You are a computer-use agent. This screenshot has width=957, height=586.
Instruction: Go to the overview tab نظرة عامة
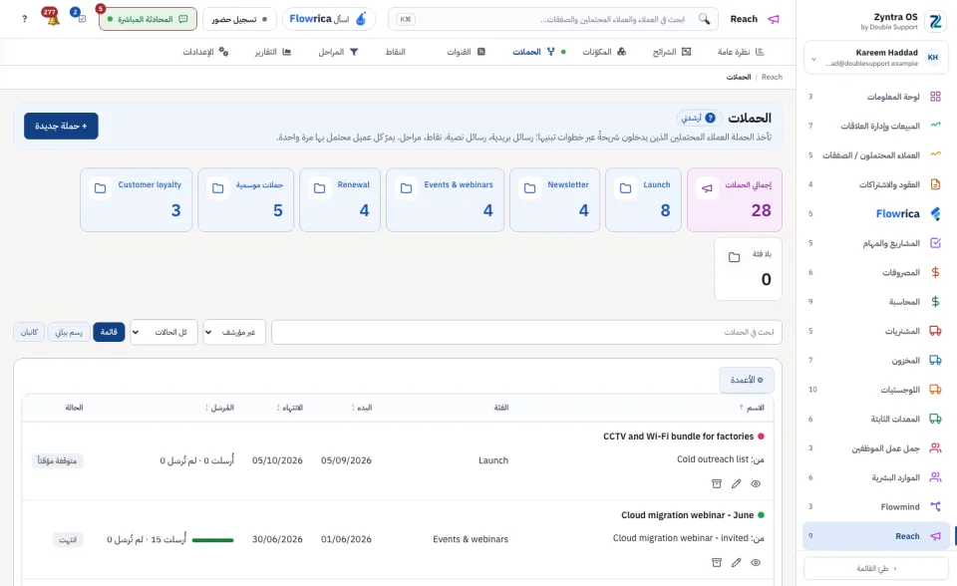click(741, 52)
